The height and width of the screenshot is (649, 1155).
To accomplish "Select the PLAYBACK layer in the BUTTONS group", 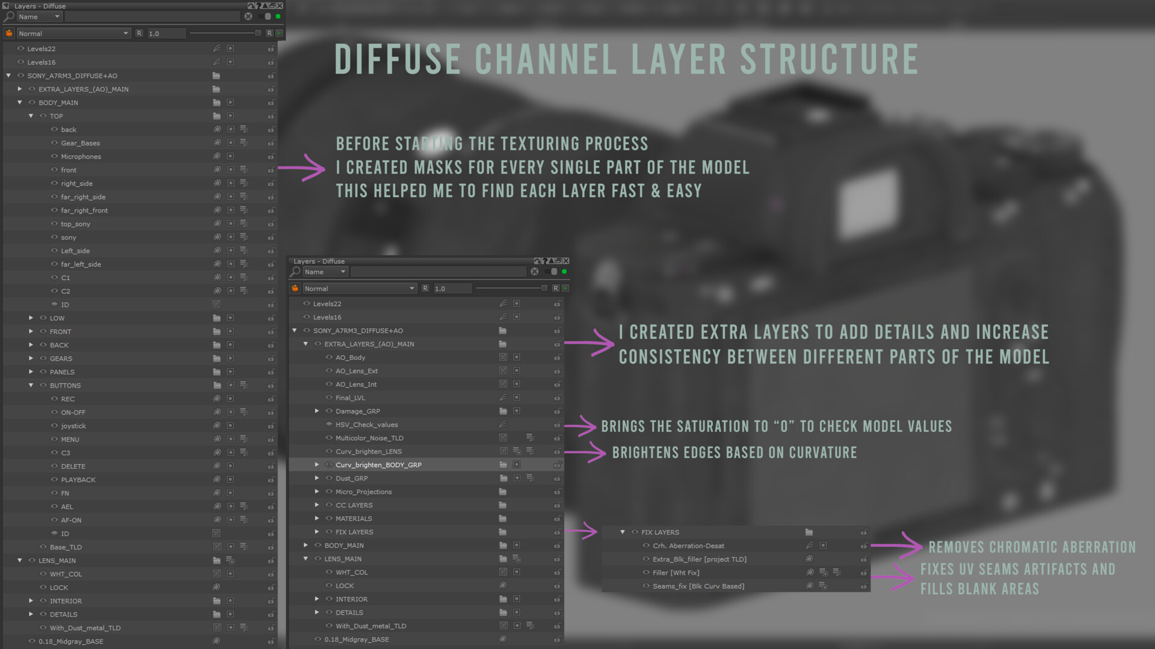I will coord(78,480).
